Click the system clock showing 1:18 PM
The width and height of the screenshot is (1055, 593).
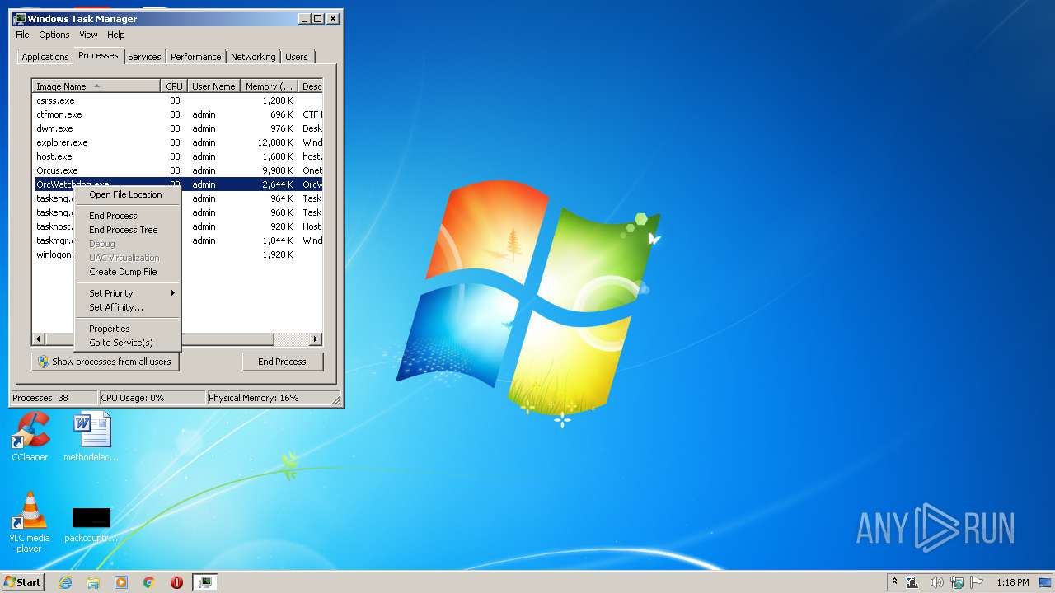point(1012,582)
